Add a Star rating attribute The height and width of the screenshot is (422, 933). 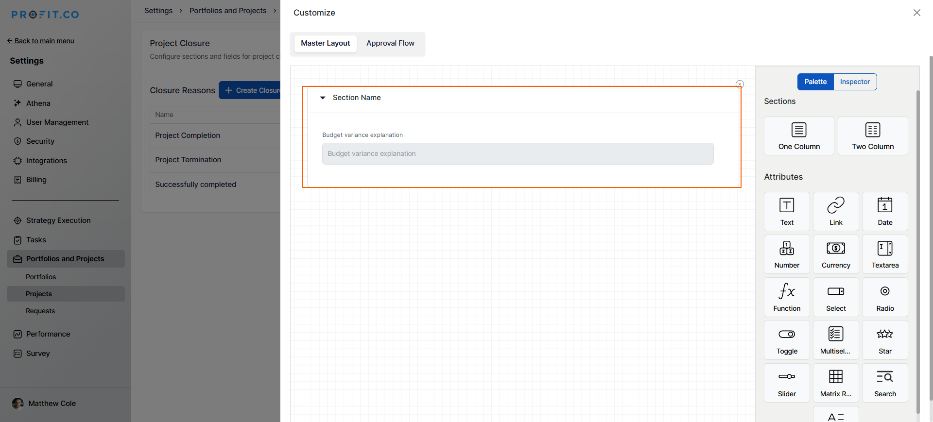[x=885, y=340]
